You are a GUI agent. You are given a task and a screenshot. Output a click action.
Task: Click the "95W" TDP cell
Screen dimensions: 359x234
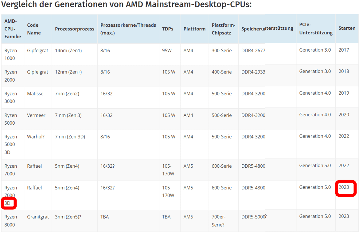(167, 50)
